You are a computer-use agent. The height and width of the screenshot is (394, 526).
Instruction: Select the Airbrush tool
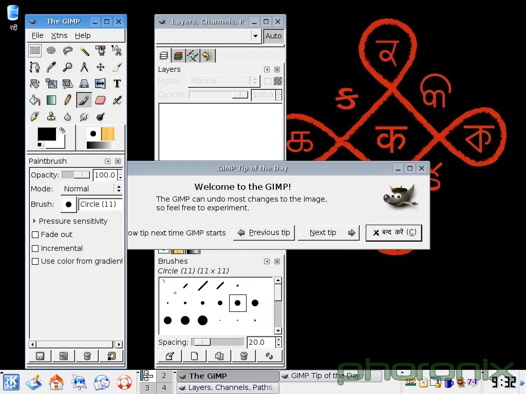[117, 100]
